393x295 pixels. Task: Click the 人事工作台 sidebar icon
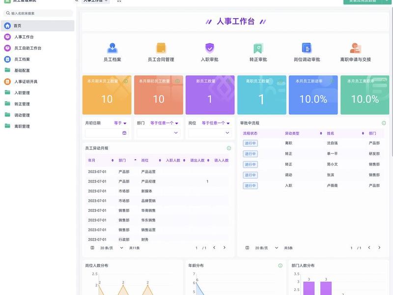[x=7, y=37]
